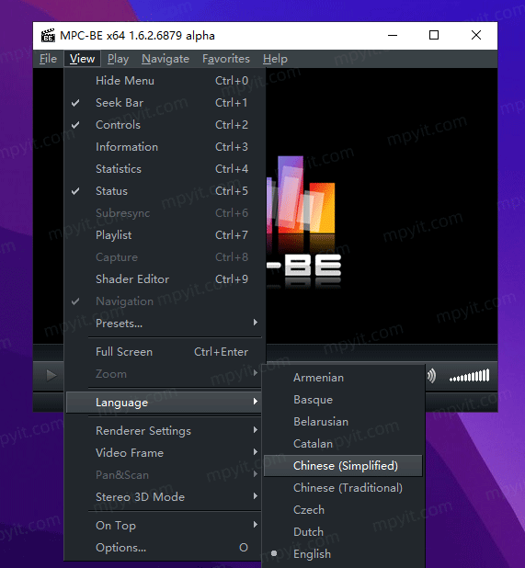Select Belarusian language
The height and width of the screenshot is (568, 525).
(x=343, y=422)
